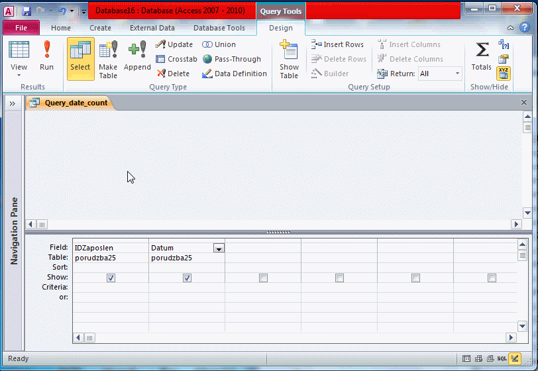The height and width of the screenshot is (371, 538).
Task: Select the Make Table query icon
Action: (x=108, y=58)
